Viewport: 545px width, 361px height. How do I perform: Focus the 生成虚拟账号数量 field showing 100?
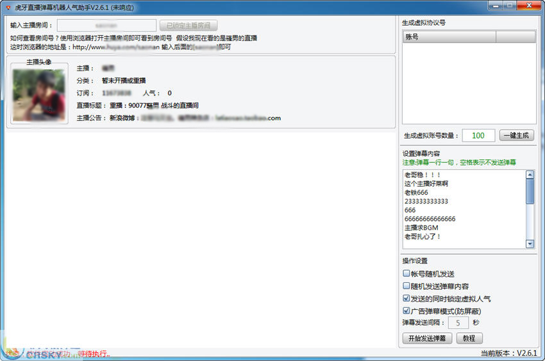tap(478, 135)
